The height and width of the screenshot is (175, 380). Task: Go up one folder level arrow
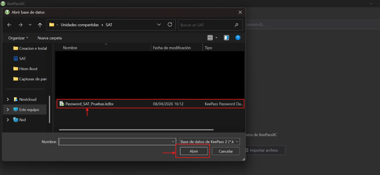[40, 25]
